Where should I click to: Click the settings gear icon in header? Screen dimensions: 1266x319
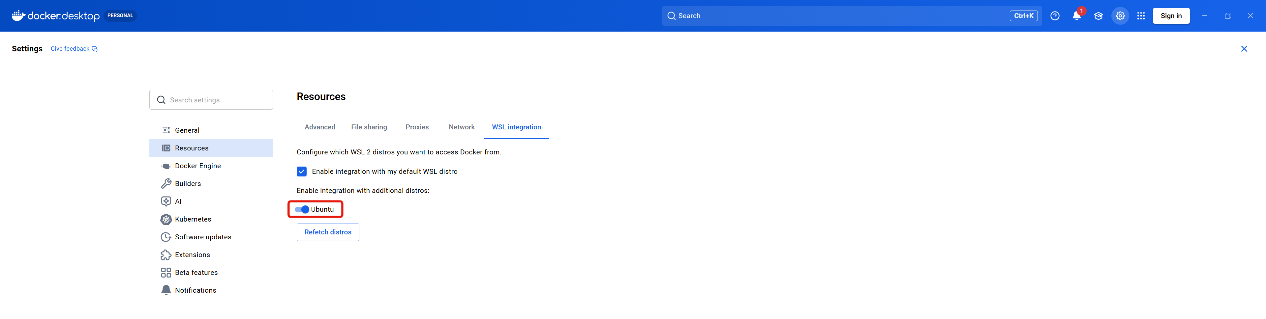[1120, 16]
